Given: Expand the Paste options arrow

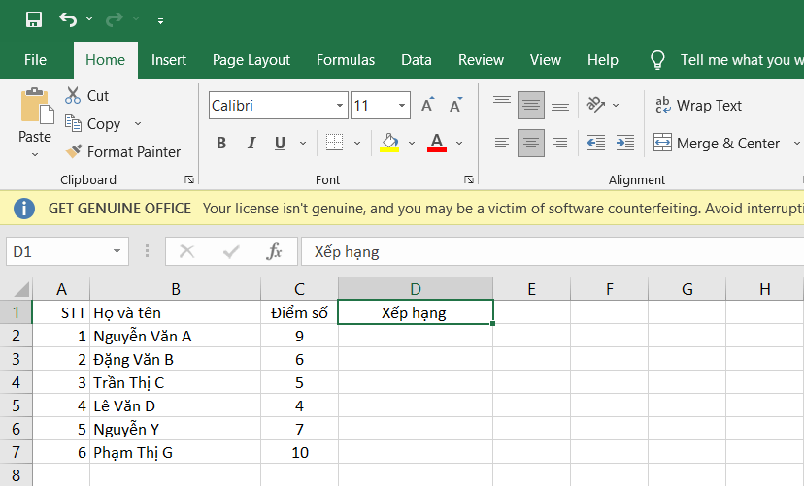Looking at the screenshot, I should pos(35,154).
